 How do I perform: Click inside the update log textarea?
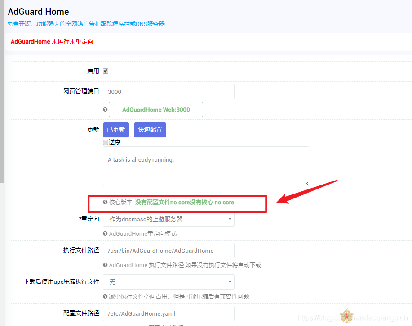pos(206,166)
